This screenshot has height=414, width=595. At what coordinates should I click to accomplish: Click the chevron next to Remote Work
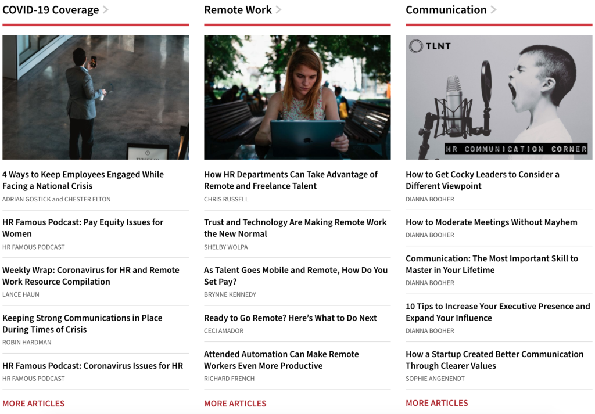[278, 10]
